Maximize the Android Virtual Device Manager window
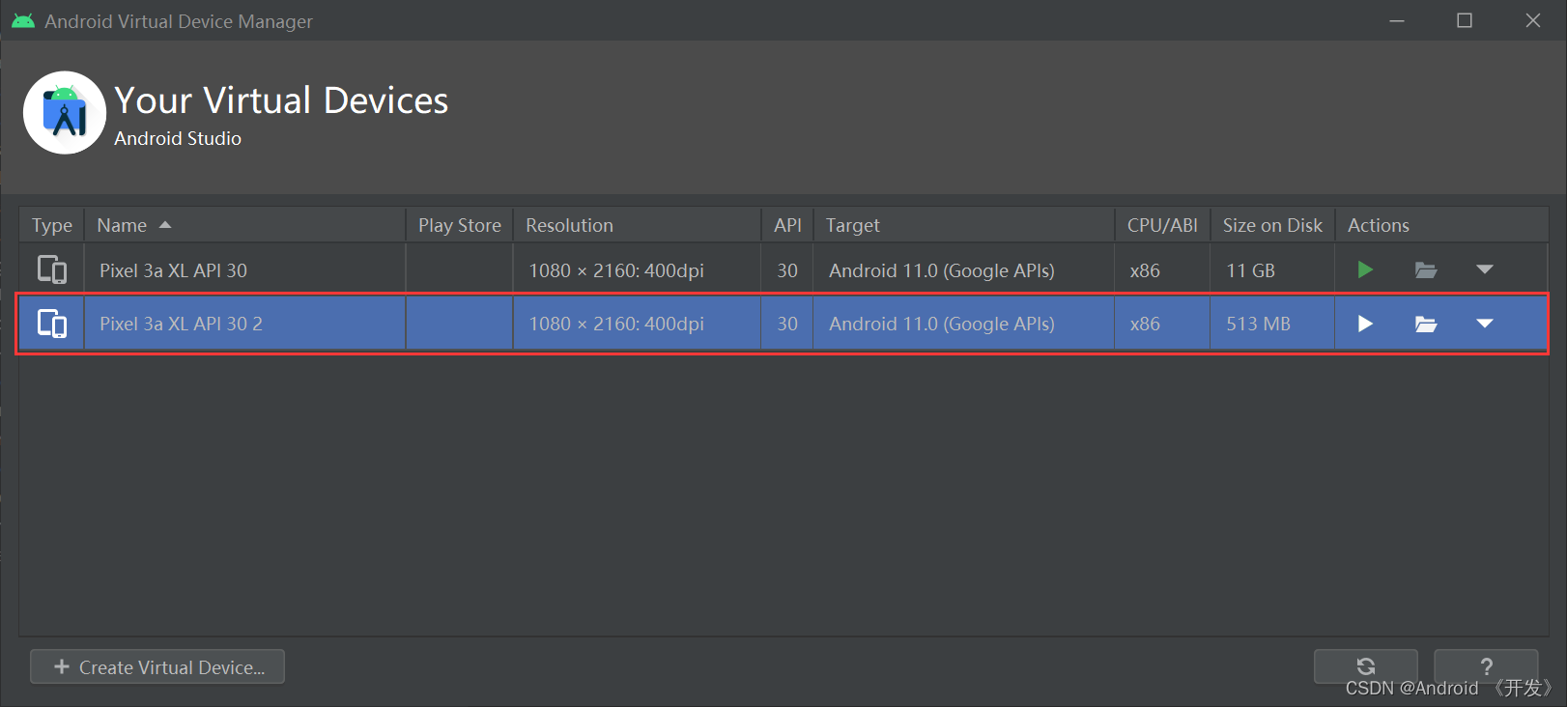This screenshot has height=707, width=1567. (1465, 20)
